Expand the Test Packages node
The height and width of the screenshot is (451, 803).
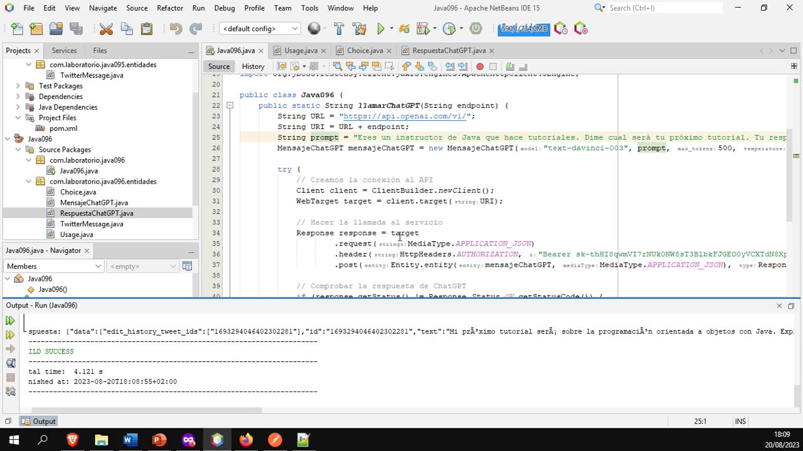click(18, 86)
